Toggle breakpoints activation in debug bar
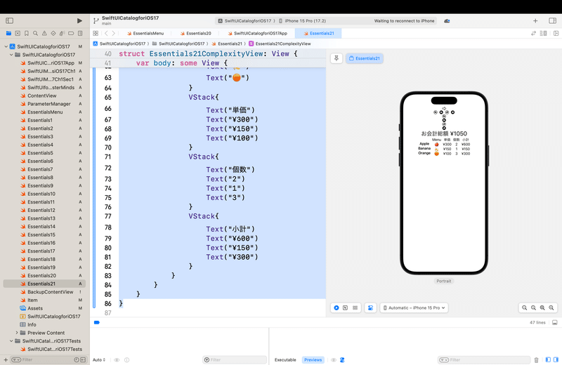Image resolution: width=562 pixels, height=365 pixels. pyautogui.click(x=97, y=322)
